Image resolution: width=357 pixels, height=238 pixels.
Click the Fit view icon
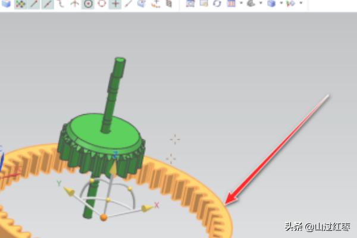click(190, 3)
